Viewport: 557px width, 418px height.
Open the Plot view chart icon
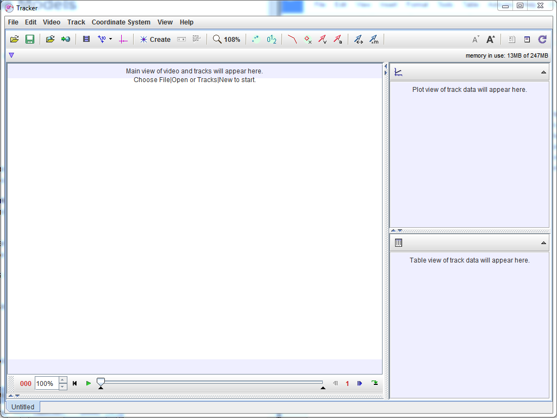(x=398, y=72)
